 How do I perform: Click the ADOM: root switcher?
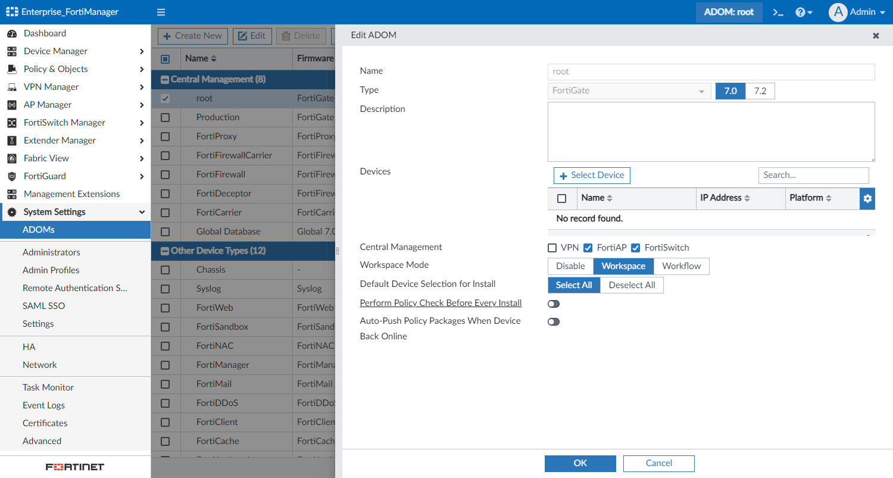coord(729,12)
